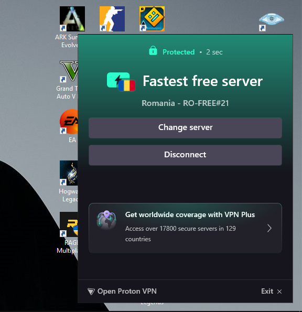Open the Geometry Dash desktop icon

point(152,19)
